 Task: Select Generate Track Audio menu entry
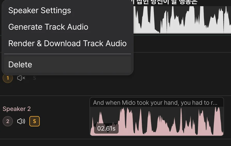coord(48,27)
